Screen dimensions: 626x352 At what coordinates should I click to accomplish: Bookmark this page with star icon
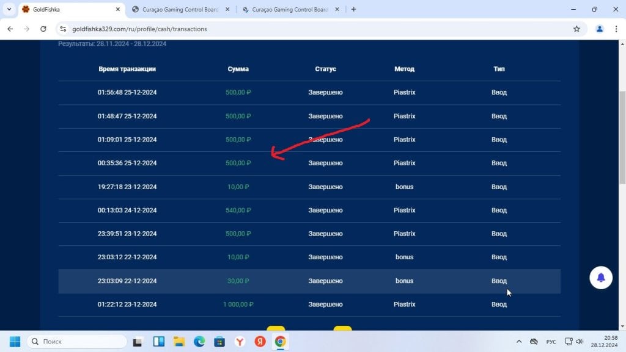pos(576,29)
